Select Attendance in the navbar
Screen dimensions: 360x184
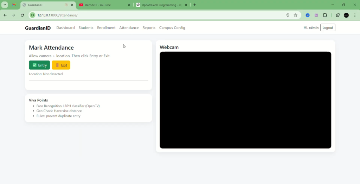[129, 27]
